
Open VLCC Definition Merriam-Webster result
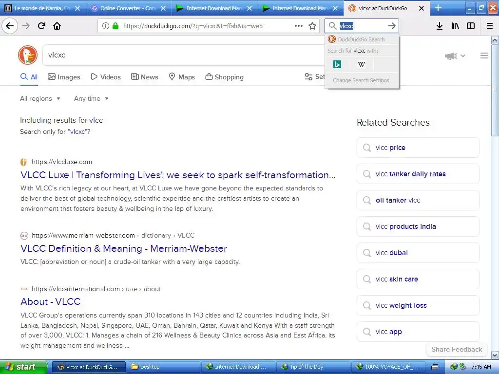click(x=123, y=248)
